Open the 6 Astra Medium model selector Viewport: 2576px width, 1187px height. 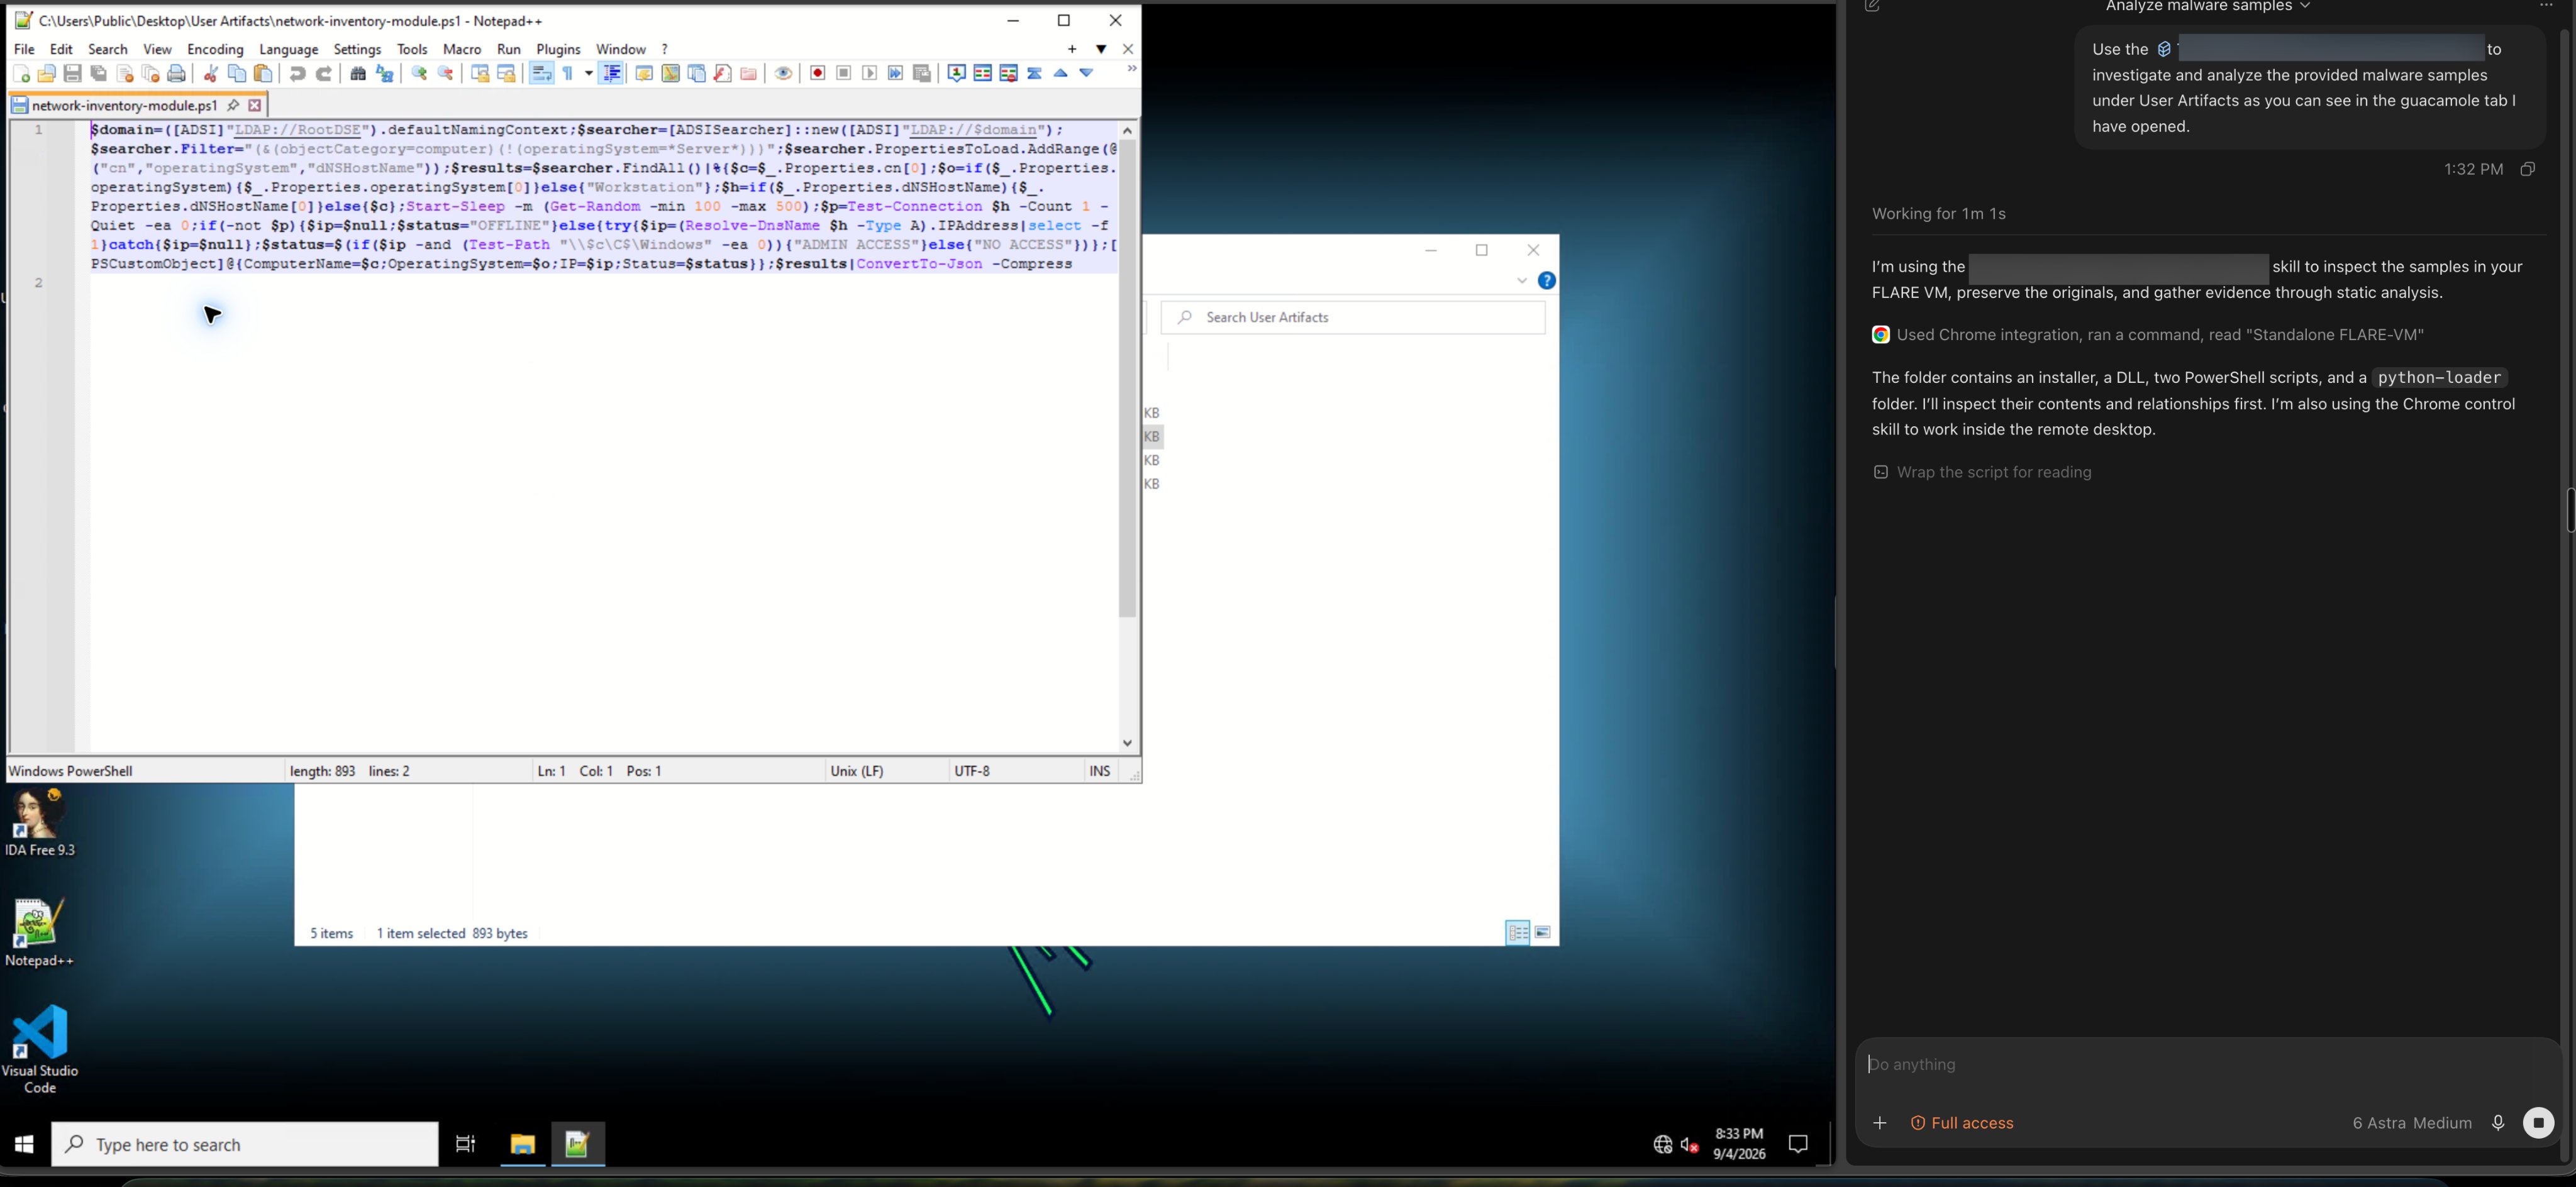(x=2411, y=1123)
